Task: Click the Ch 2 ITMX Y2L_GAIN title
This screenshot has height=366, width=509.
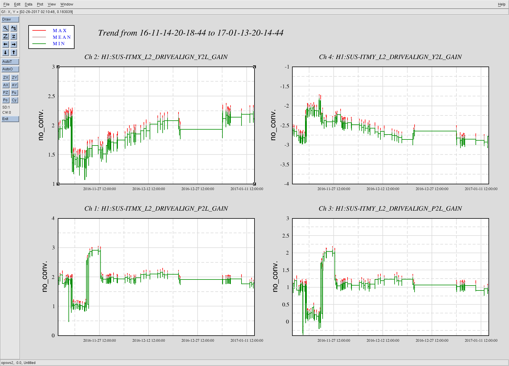Action: tap(156, 57)
